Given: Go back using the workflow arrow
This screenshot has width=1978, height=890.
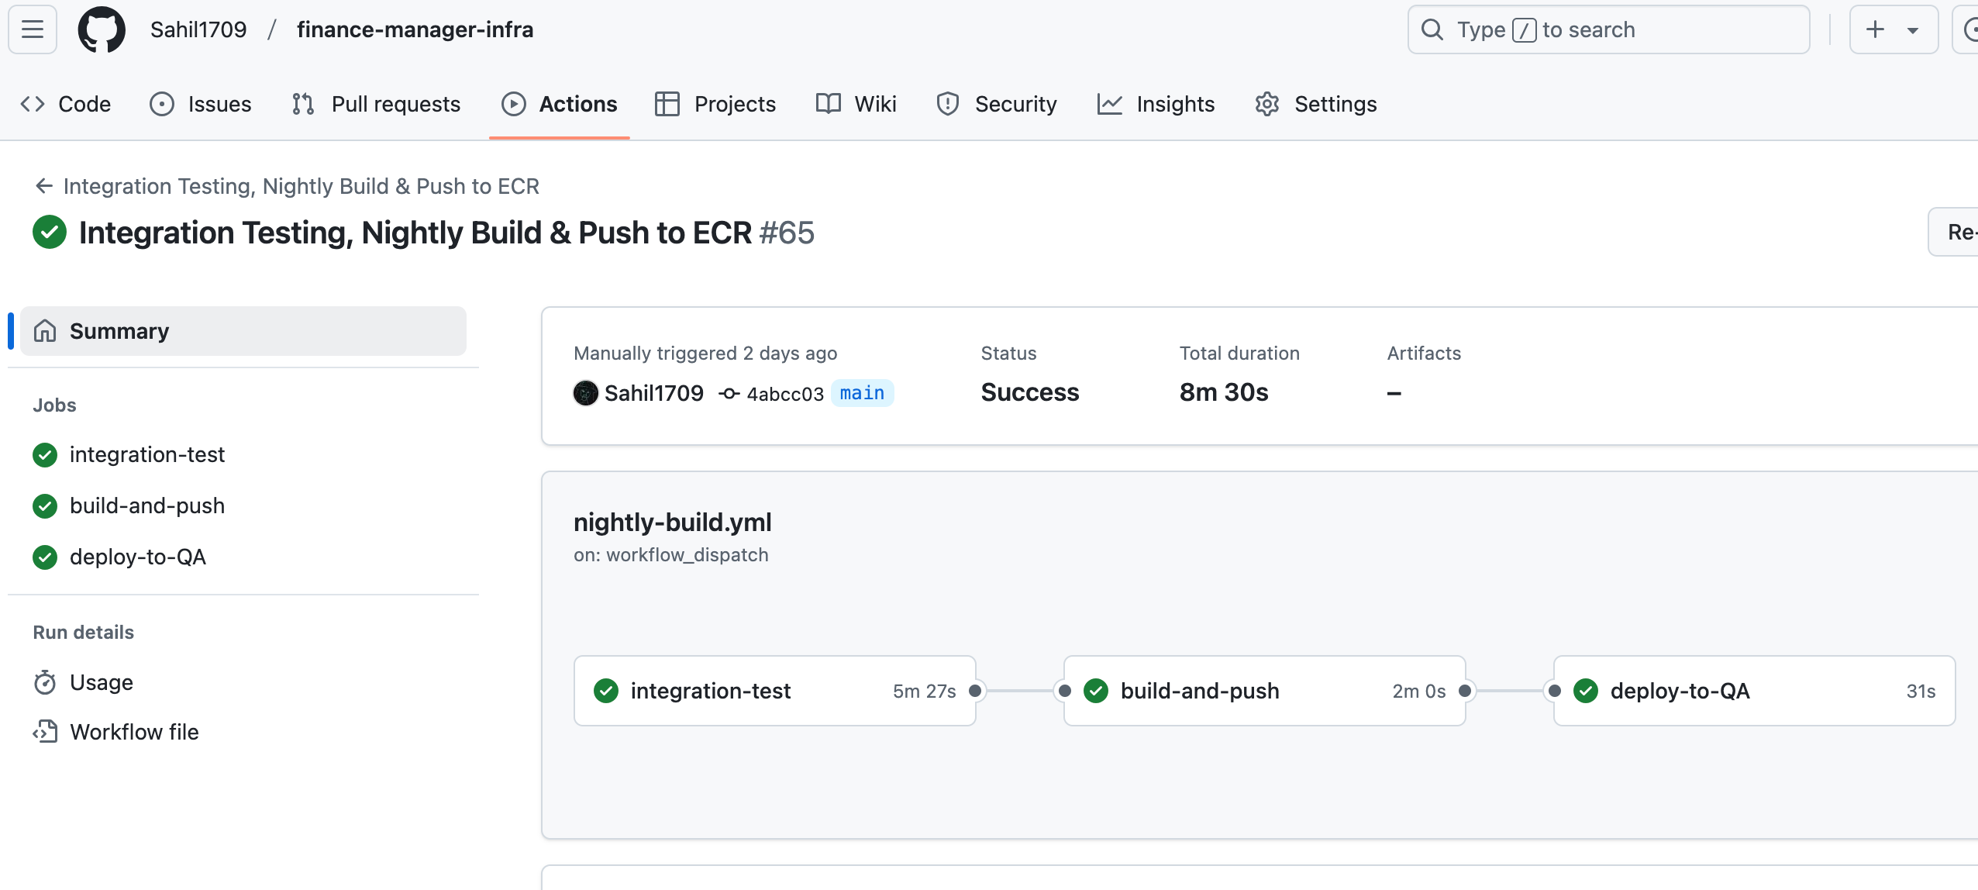Looking at the screenshot, I should click(x=44, y=186).
